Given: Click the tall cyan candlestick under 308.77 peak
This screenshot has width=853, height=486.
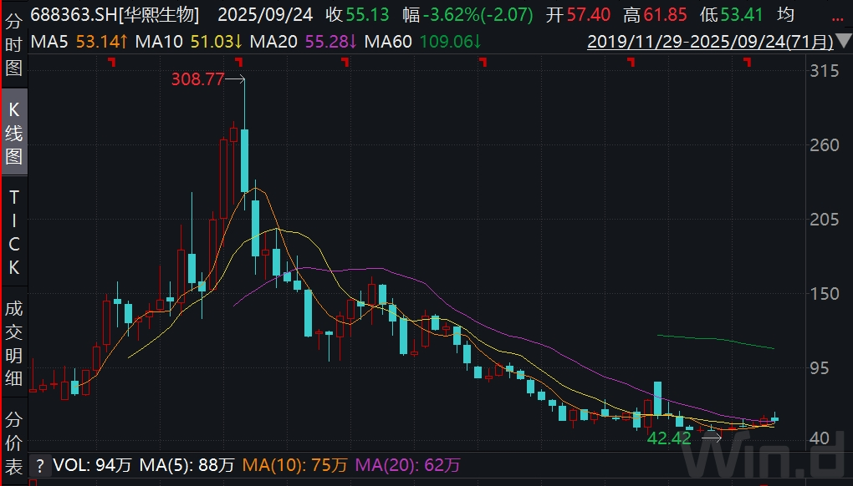Looking at the screenshot, I should [245, 160].
